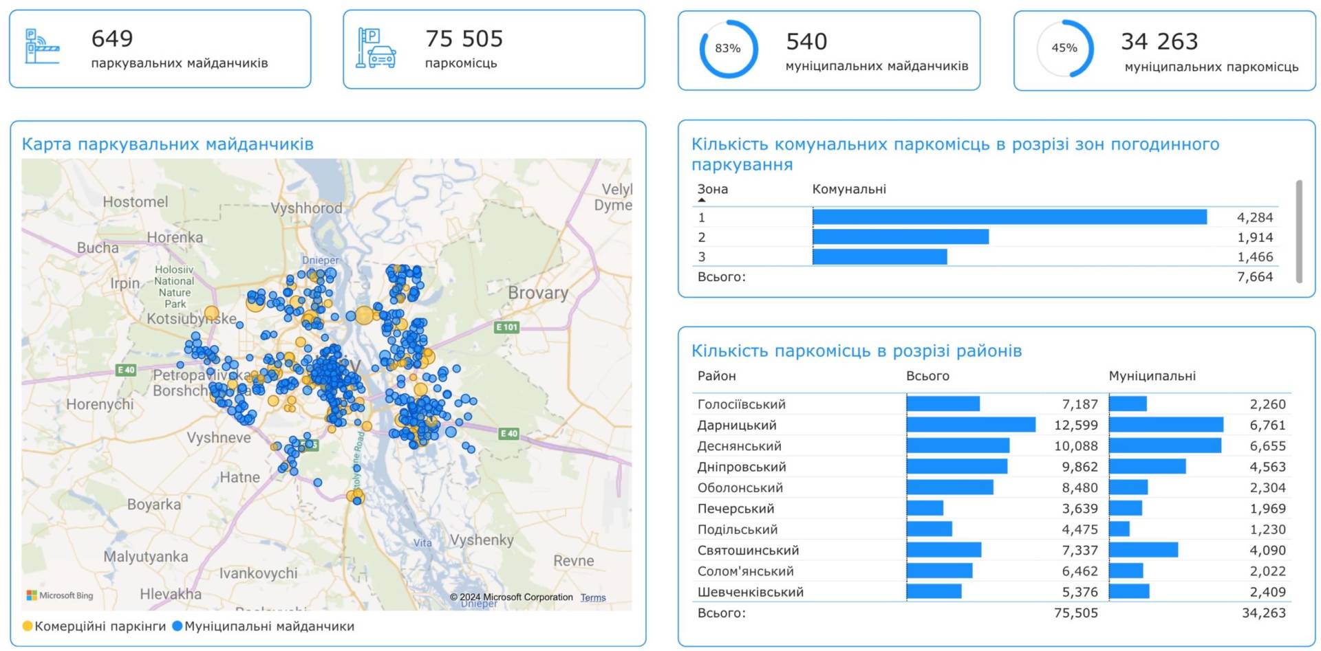Sort by Район column header
This screenshot has width=1321, height=651.
click(716, 376)
